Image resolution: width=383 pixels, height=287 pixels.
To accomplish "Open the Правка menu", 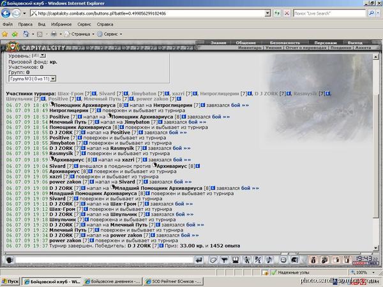I will click(25, 24).
